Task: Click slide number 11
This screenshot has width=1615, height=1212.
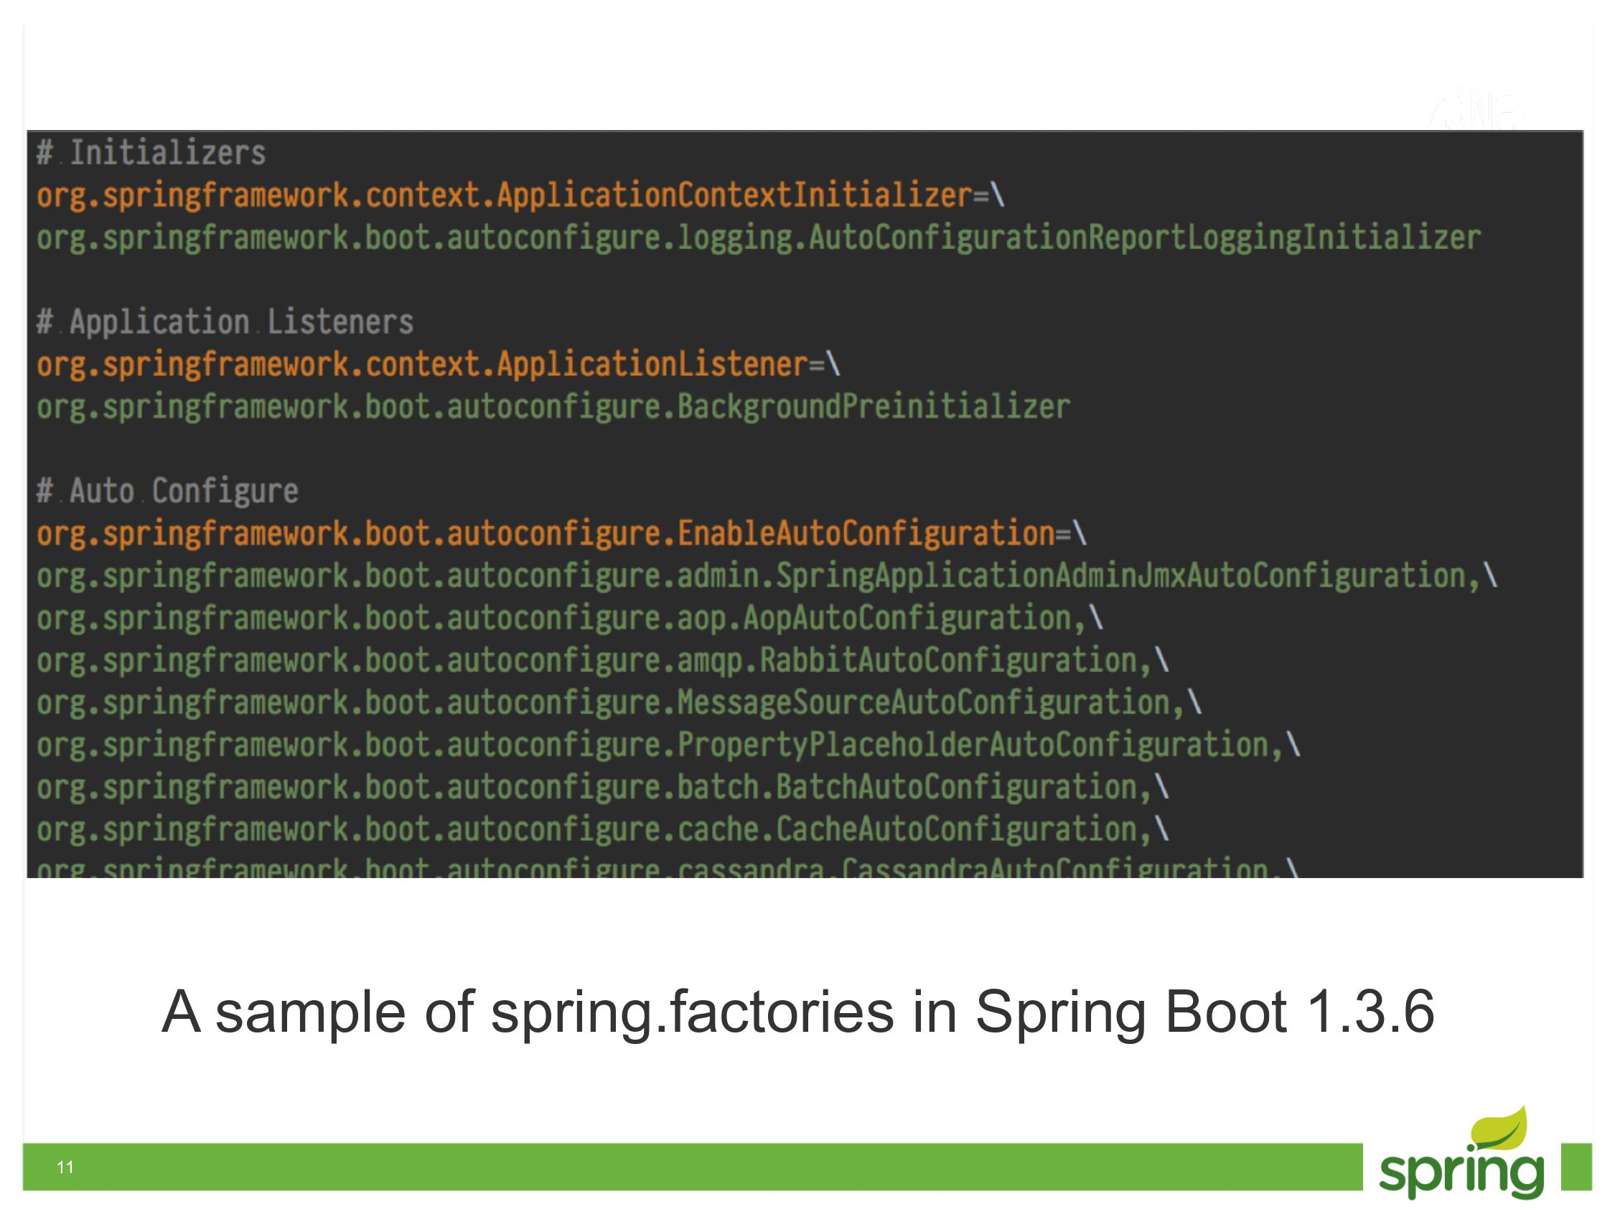Action: click(65, 1167)
